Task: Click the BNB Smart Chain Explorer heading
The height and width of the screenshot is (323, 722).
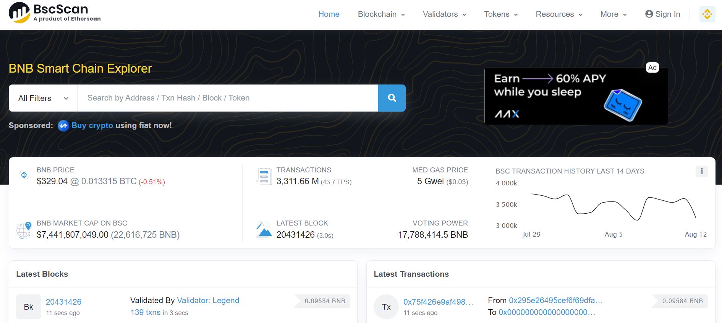Action: (x=80, y=68)
